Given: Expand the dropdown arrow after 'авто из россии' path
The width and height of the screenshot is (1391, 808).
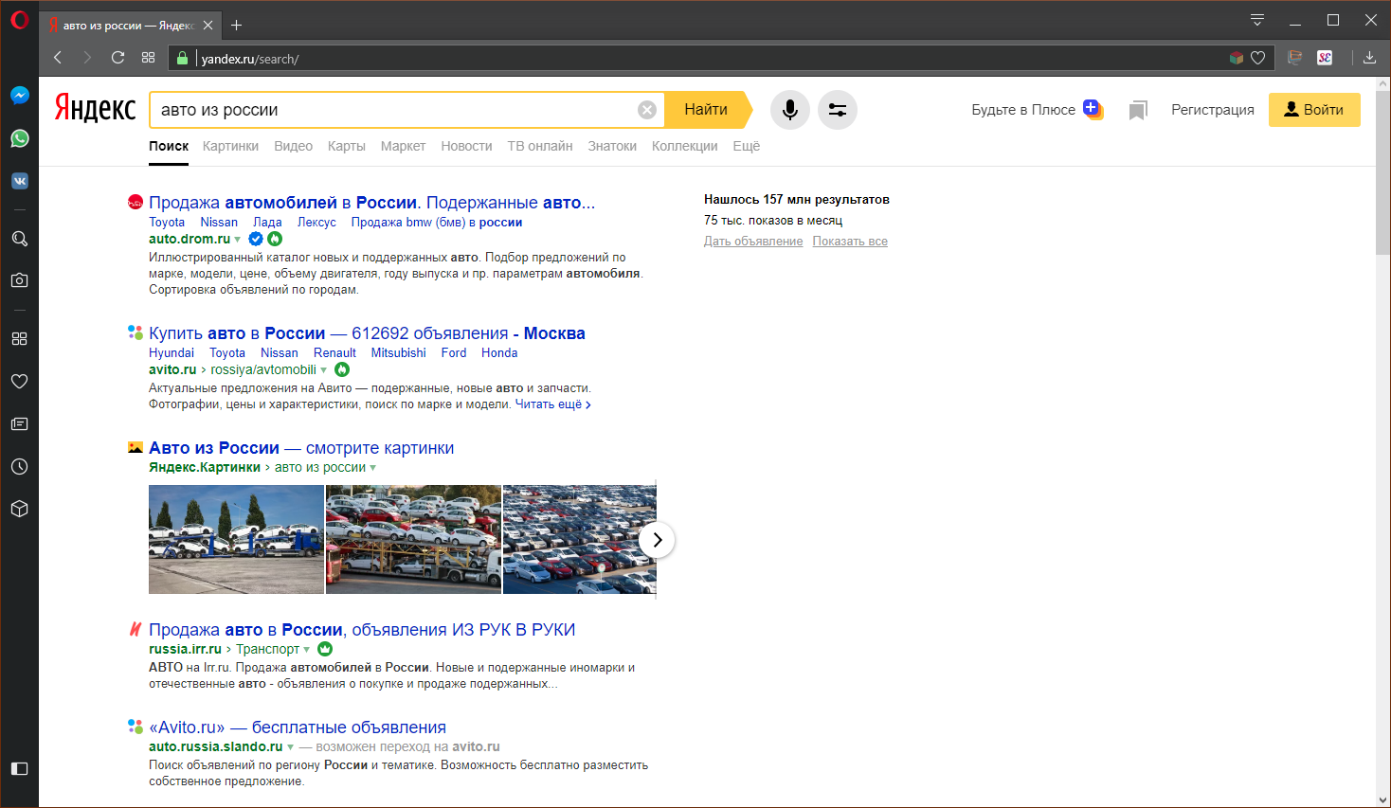Looking at the screenshot, I should [x=373, y=468].
